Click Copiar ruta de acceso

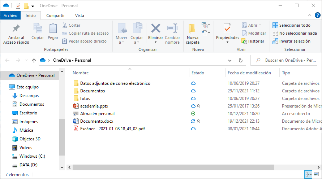[85, 33]
